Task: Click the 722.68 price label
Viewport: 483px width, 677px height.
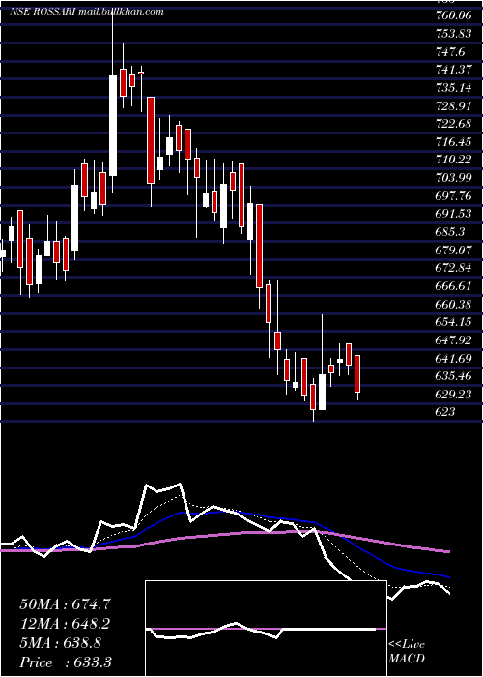Action: point(453,124)
